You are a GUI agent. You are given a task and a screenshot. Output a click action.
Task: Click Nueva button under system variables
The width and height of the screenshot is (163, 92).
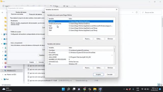tap(88, 68)
